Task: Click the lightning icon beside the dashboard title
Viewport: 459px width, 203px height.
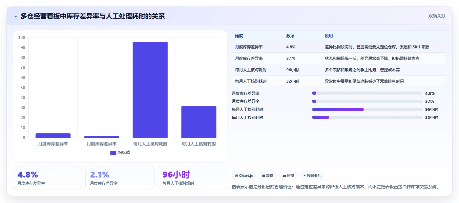Action: [x=15, y=16]
